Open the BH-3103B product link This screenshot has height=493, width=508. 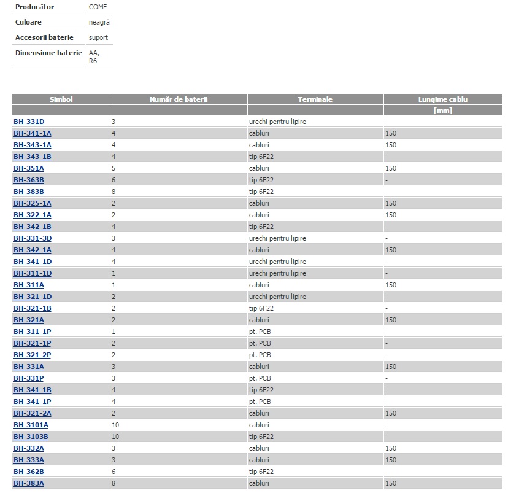tap(31, 437)
